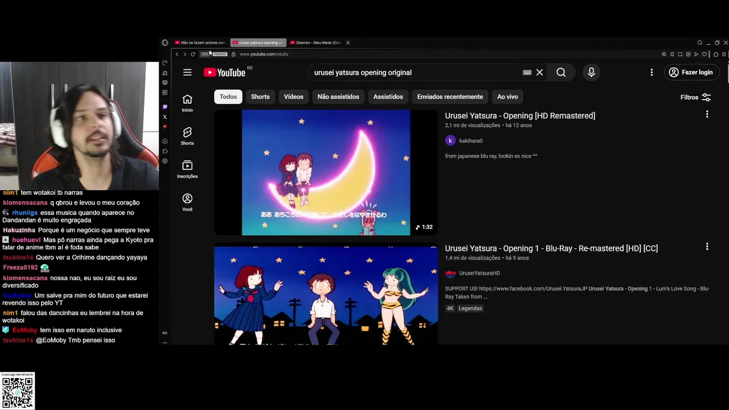The width and height of the screenshot is (729, 410).
Task: Open the Você sidebar section
Action: coord(187,202)
